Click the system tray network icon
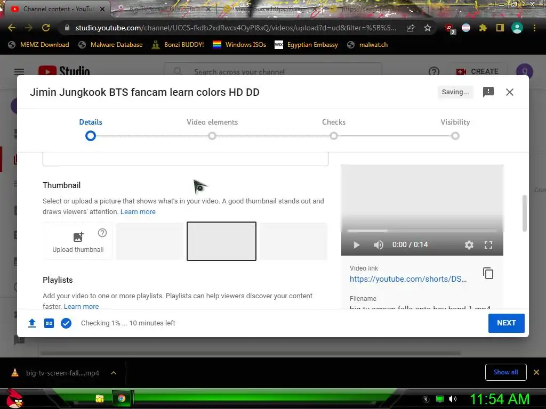546x409 pixels. click(x=440, y=399)
